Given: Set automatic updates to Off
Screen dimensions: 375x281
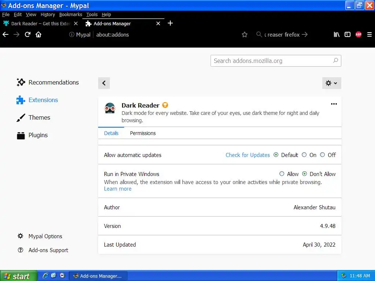Looking at the screenshot, I should [x=322, y=155].
